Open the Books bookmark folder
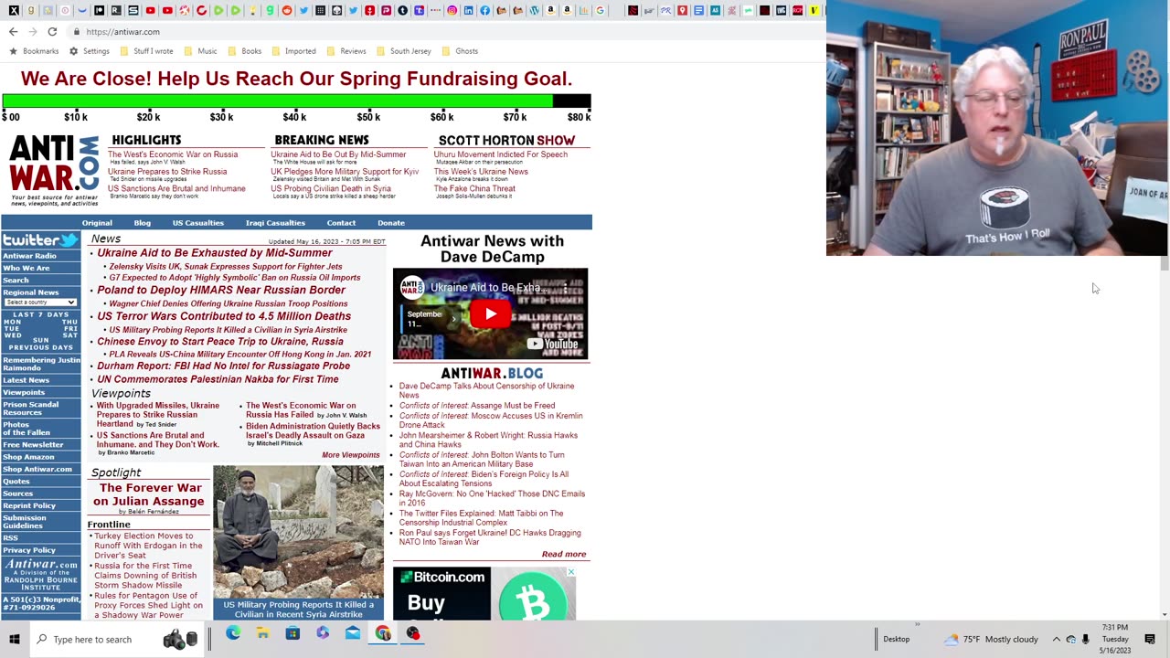This screenshot has width=1170, height=658. click(x=244, y=51)
